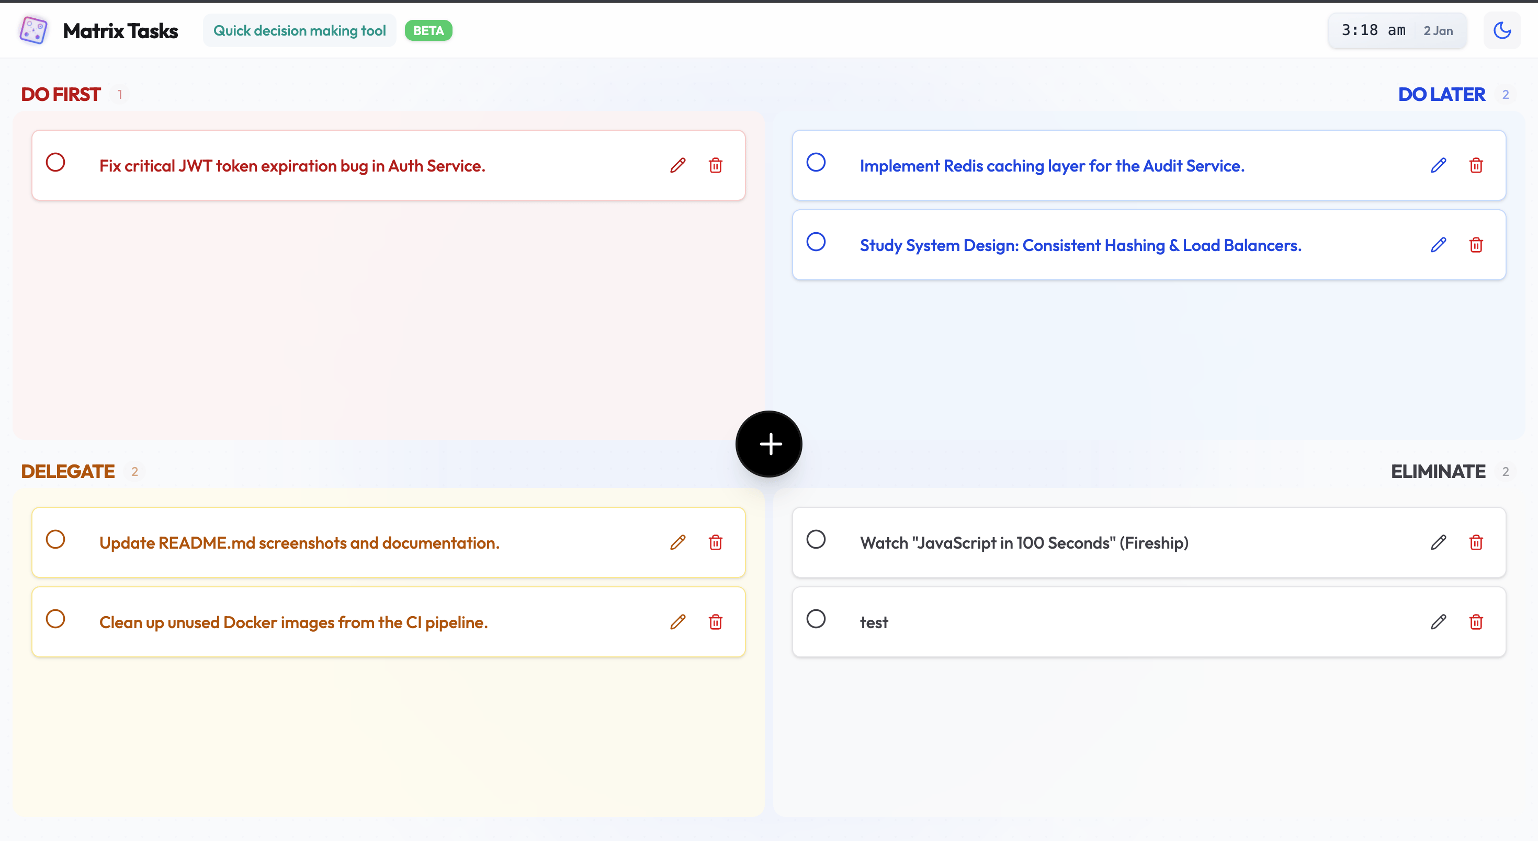Delete the Docker images cleanup task

tap(715, 622)
